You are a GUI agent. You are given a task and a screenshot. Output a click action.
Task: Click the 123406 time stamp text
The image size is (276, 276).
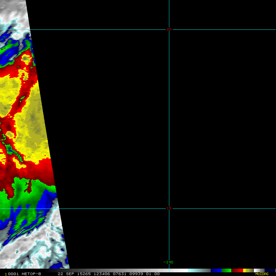pyautogui.click(x=102, y=274)
